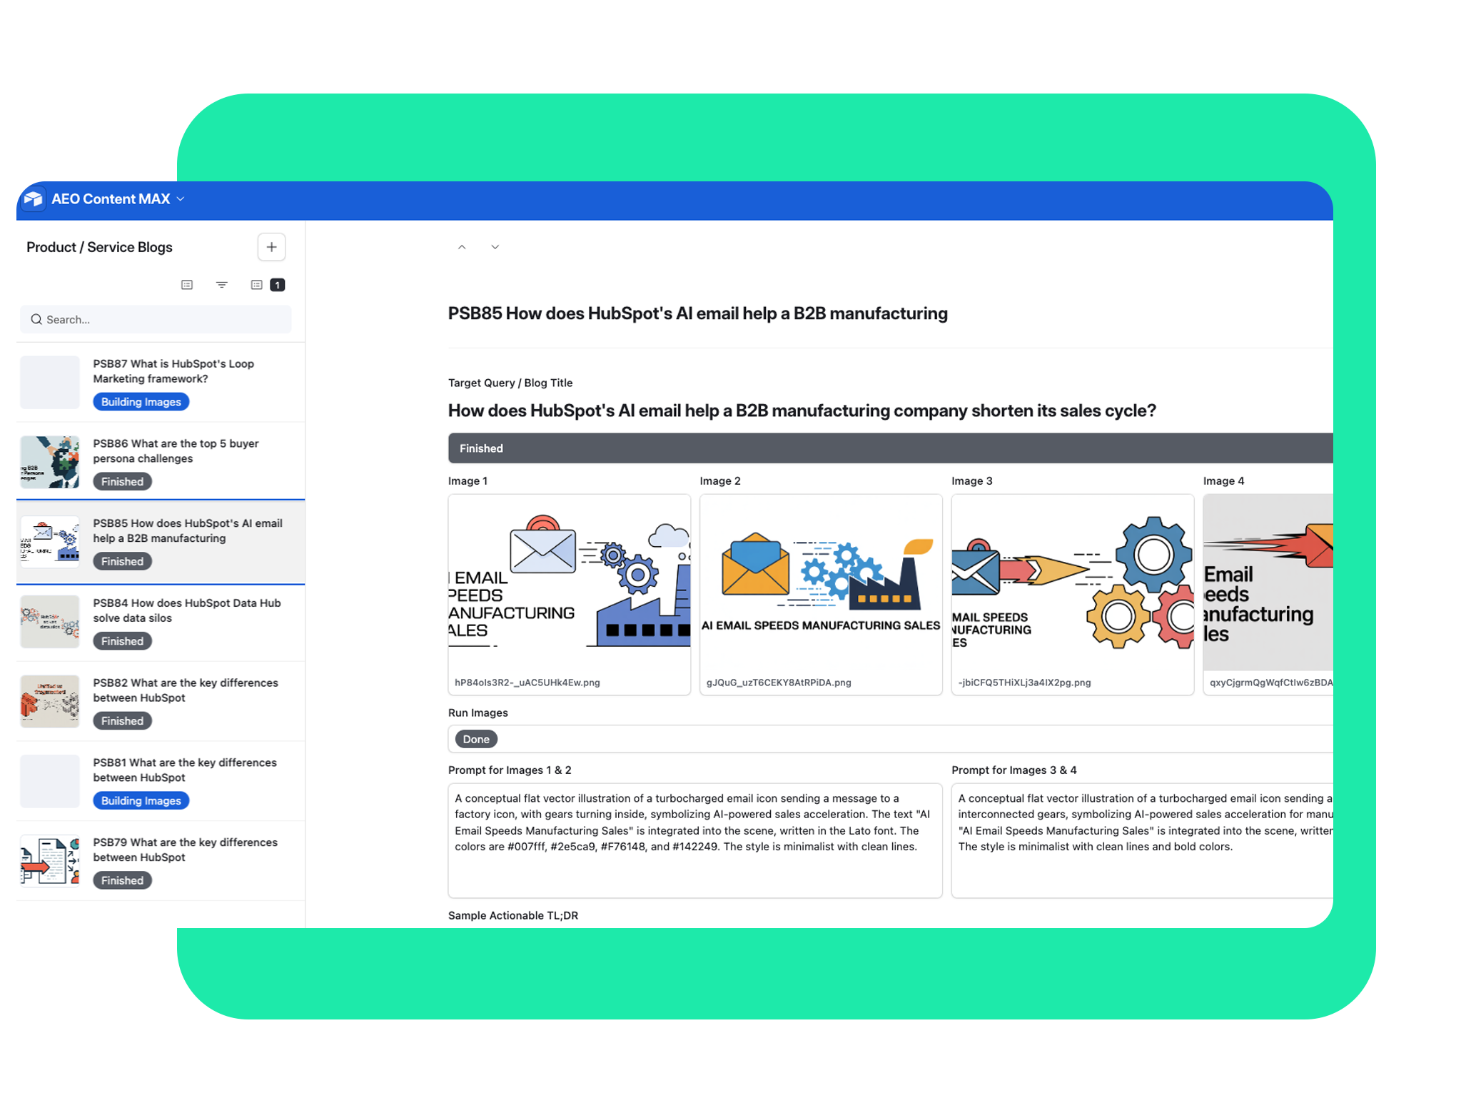Click Finished badge on PSB79 record
Screen dimensions: 1471x1118
pyautogui.click(x=122, y=880)
